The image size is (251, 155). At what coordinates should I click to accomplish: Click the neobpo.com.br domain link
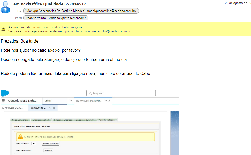click(69, 31)
